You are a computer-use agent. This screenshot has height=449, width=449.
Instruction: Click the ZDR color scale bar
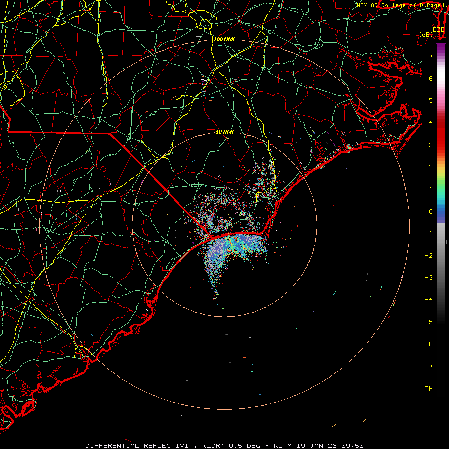441,222
